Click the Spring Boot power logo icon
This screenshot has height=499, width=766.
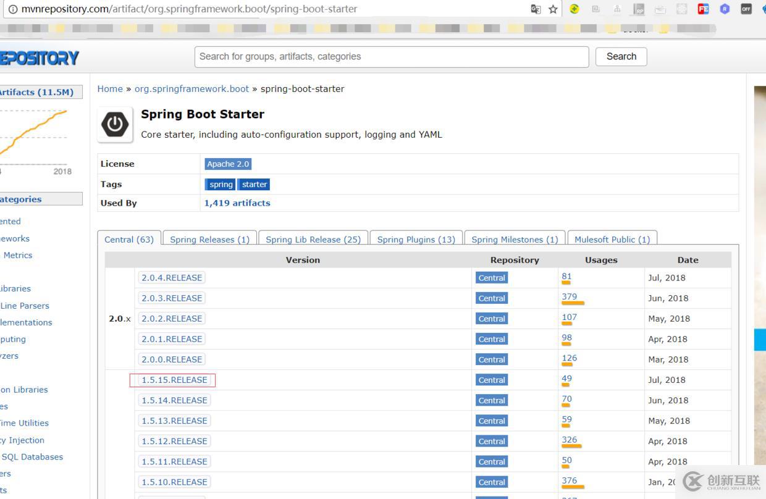click(115, 125)
